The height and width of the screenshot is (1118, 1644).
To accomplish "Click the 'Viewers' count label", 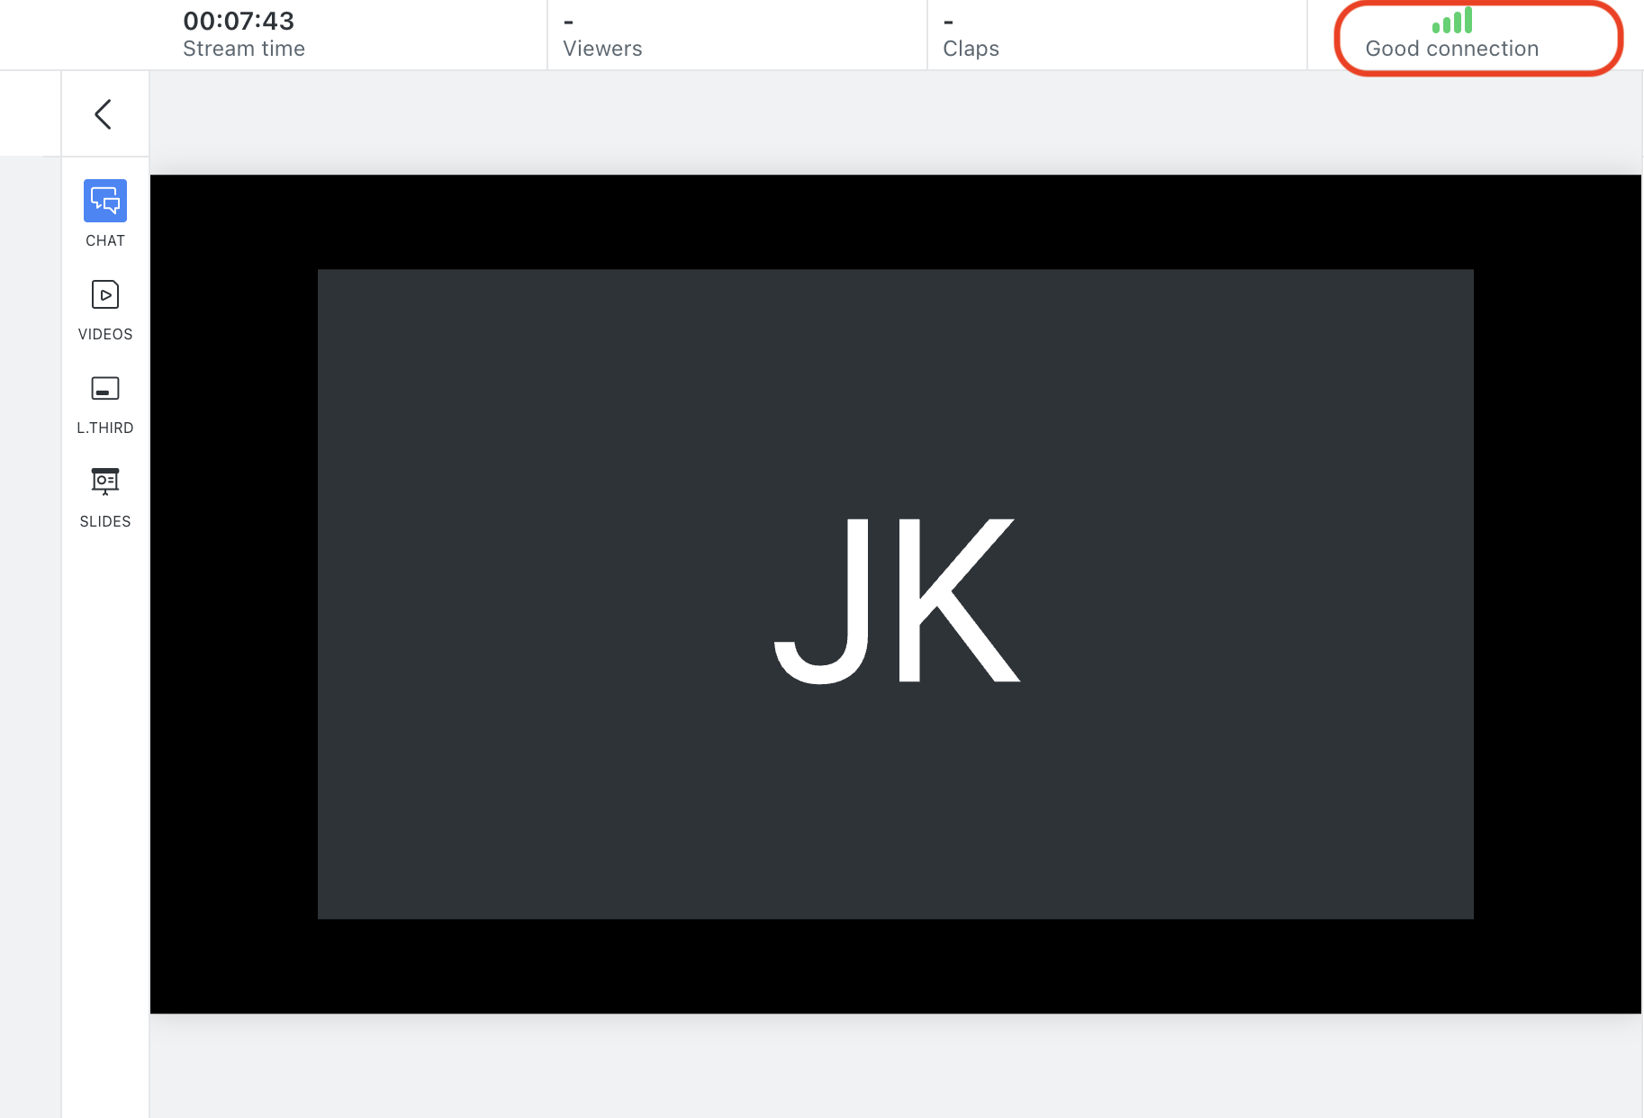I will tap(602, 49).
